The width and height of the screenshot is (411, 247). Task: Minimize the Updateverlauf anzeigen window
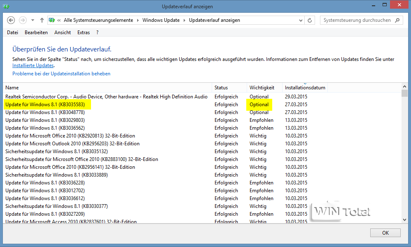[374, 5]
